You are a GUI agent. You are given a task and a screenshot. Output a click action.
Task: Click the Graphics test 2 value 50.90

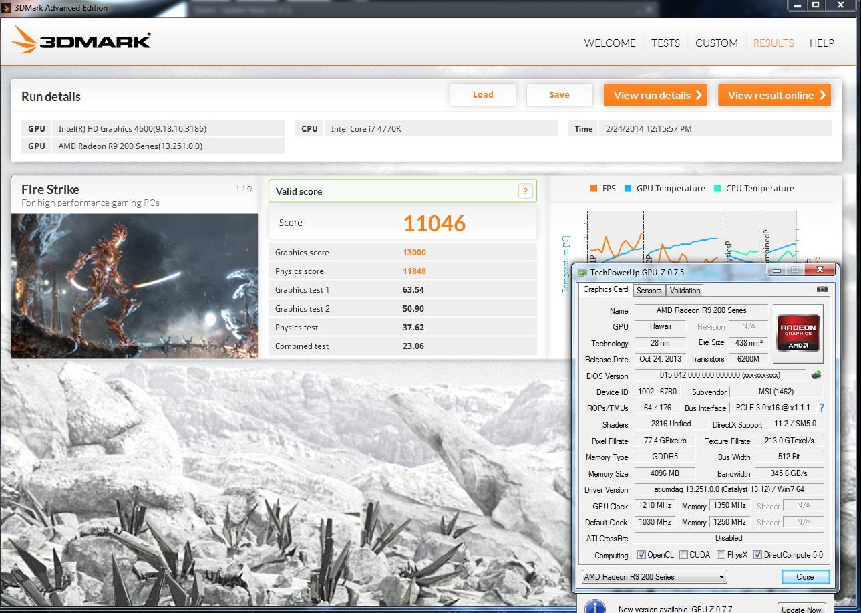(x=413, y=309)
